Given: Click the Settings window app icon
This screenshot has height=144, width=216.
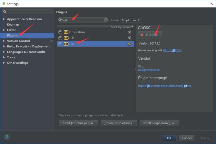Looking at the screenshot, I should (4, 4).
